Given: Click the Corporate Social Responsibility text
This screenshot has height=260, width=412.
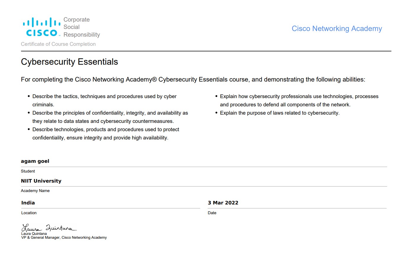Looking at the screenshot, I should [81, 27].
